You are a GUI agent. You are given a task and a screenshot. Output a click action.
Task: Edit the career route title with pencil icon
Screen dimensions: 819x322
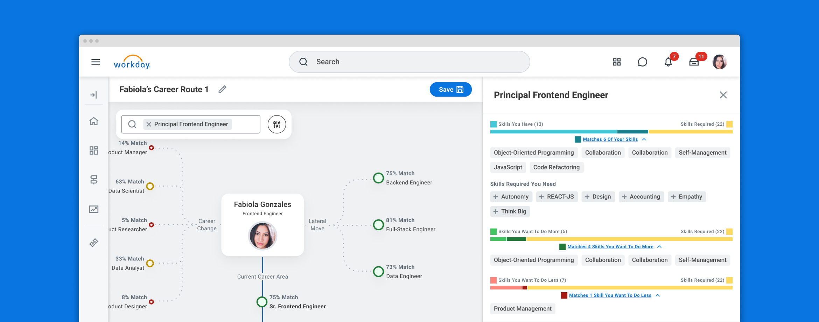coord(222,90)
